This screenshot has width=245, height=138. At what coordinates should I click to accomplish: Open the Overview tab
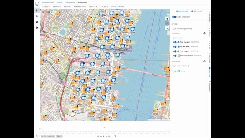46,7
